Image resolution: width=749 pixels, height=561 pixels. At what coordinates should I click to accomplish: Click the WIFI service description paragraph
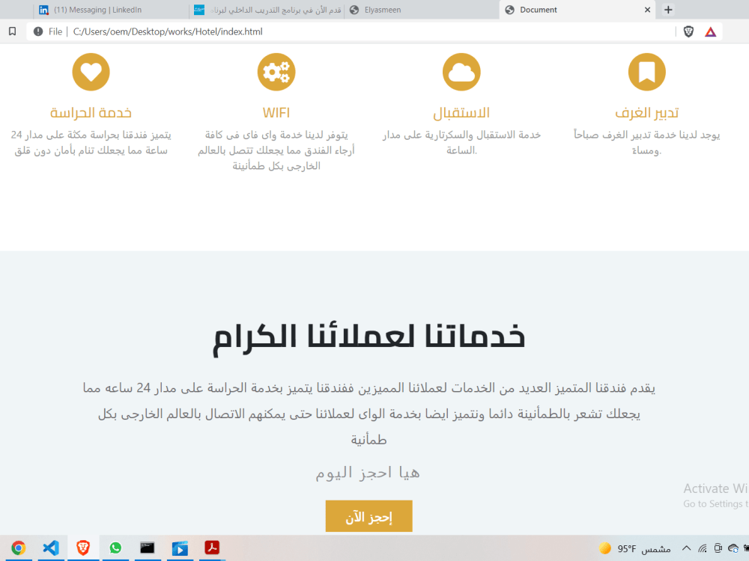276,150
